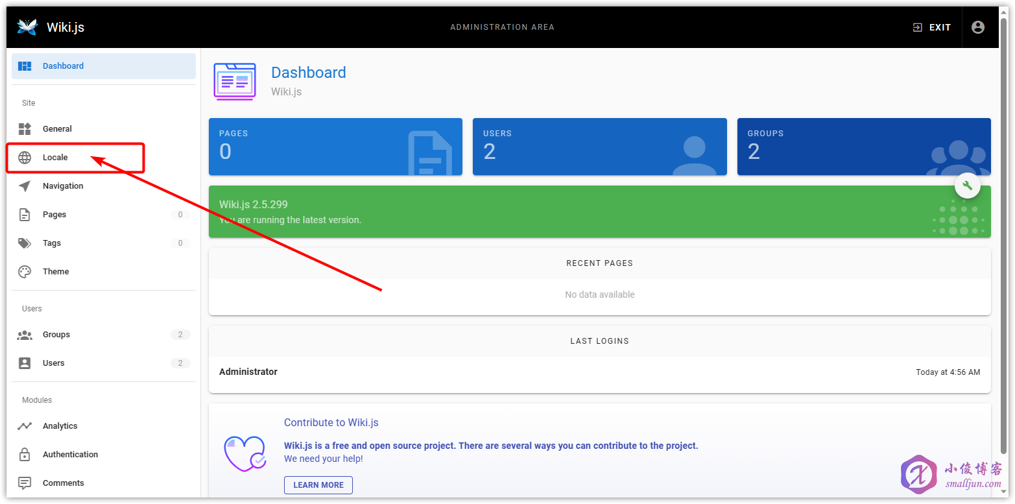Click the Wiki.js 2.5.299 version text
The width and height of the screenshot is (1015, 504).
[253, 204]
